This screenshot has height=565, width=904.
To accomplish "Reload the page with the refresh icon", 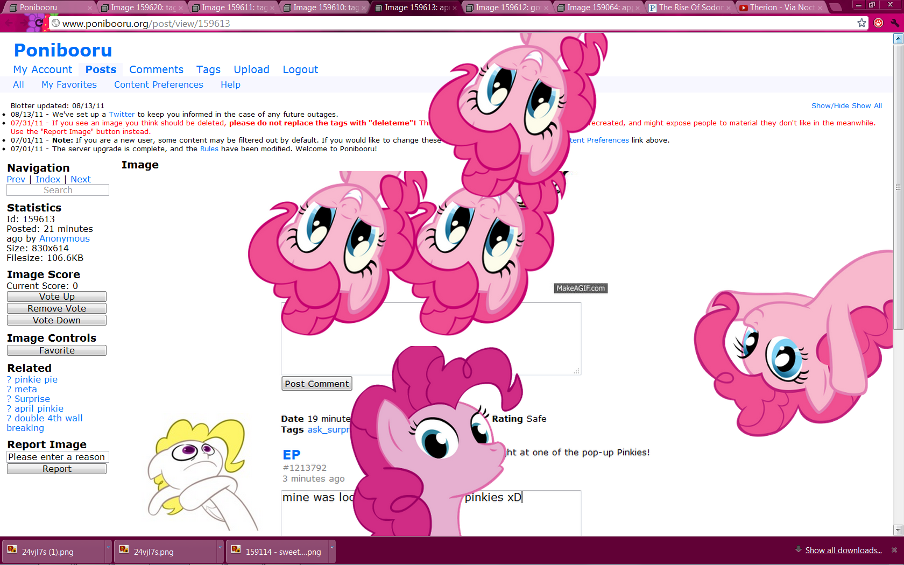I will (x=39, y=23).
